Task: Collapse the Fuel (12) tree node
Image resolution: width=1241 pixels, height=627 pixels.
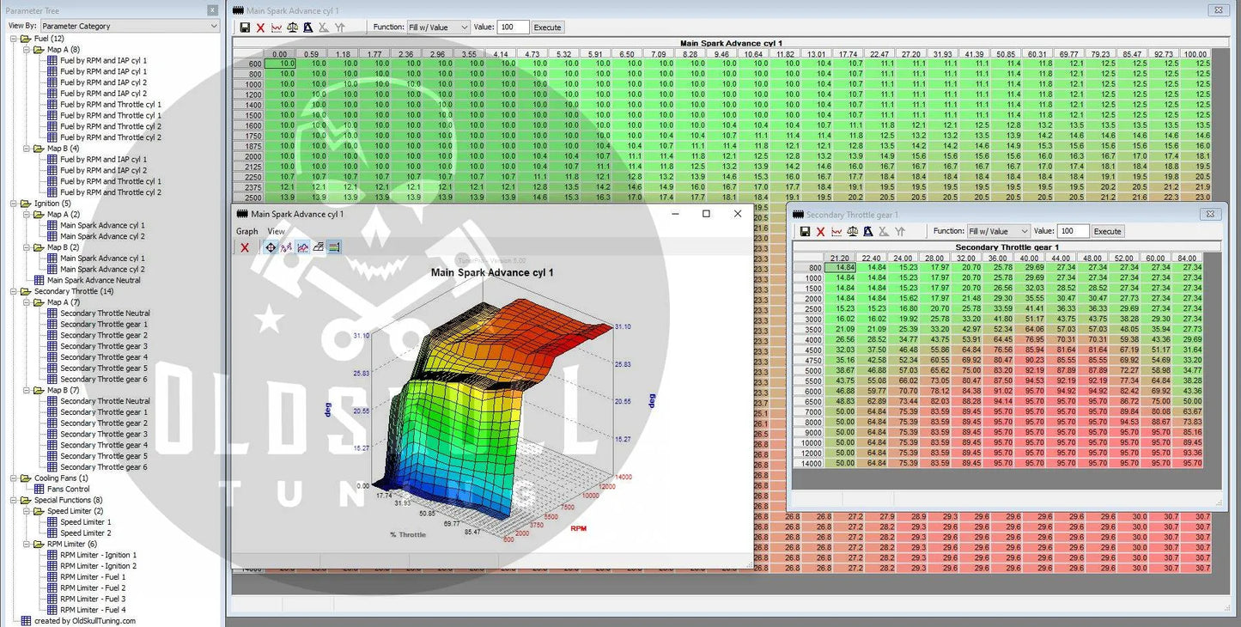Action: click(x=14, y=39)
